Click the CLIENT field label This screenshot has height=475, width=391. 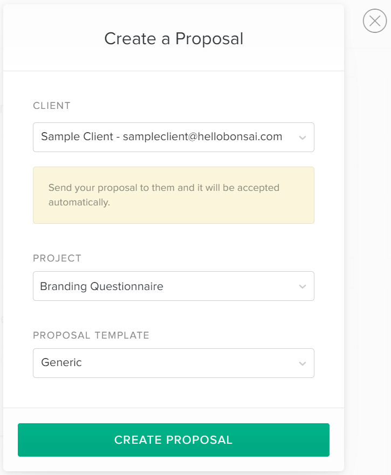pyautogui.click(x=51, y=106)
